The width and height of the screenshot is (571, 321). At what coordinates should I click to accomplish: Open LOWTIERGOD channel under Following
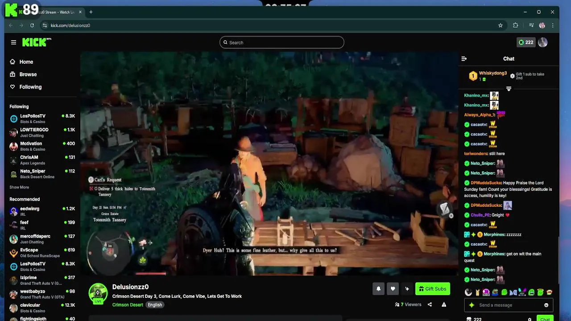click(42, 132)
